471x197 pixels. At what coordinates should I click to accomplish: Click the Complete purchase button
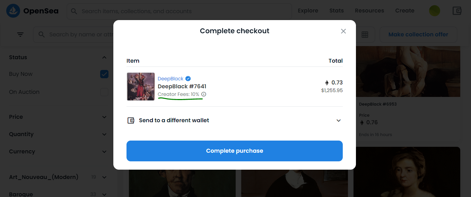pos(234,151)
